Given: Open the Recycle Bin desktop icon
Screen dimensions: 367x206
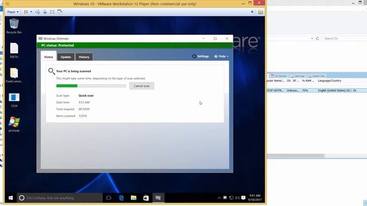Looking at the screenshot, I should tap(14, 26).
